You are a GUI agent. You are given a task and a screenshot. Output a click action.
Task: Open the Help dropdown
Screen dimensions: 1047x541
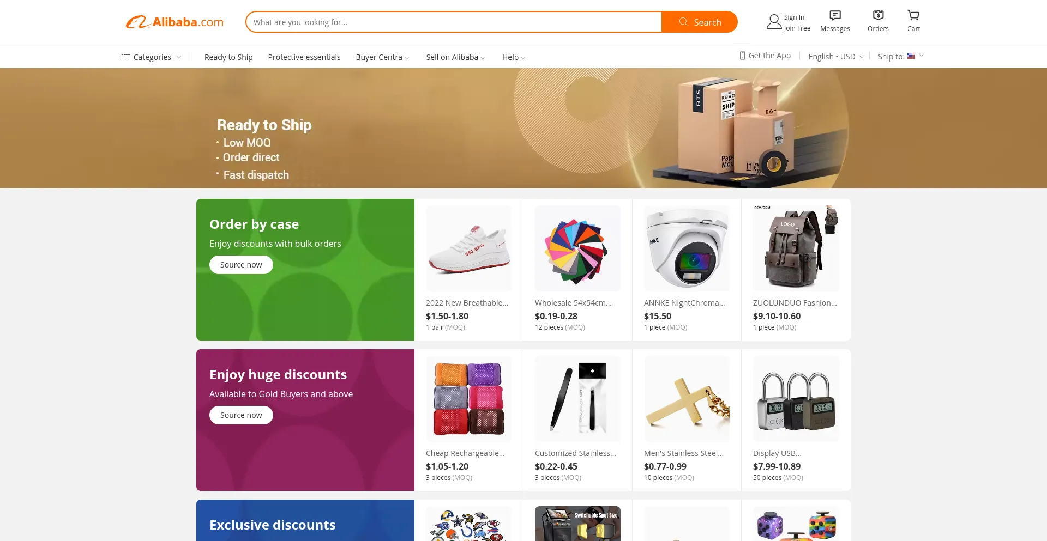coord(514,57)
